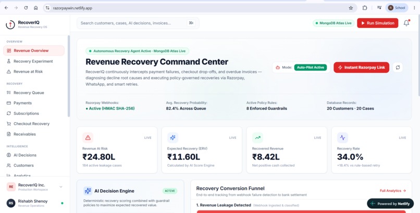
Task: Refresh the command center data
Action: [398, 68]
